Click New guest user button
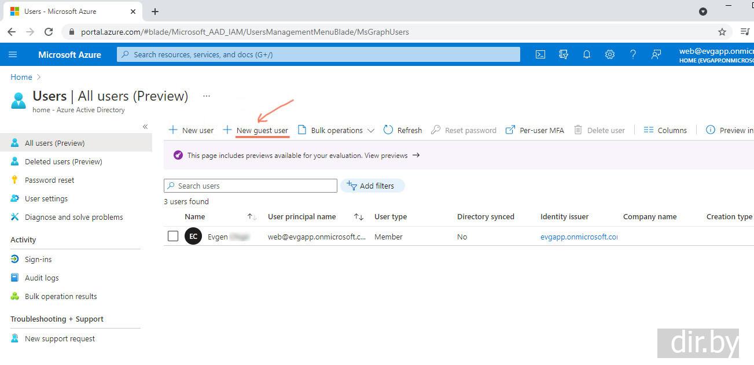The image size is (754, 365). [256, 130]
